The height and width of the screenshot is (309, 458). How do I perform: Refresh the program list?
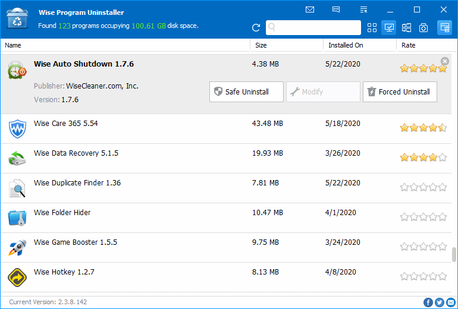pos(256,28)
